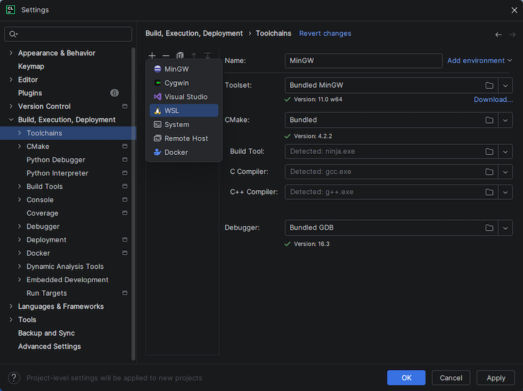Open help with the question mark icon
Screen dimensions: 523x391
(14, 378)
